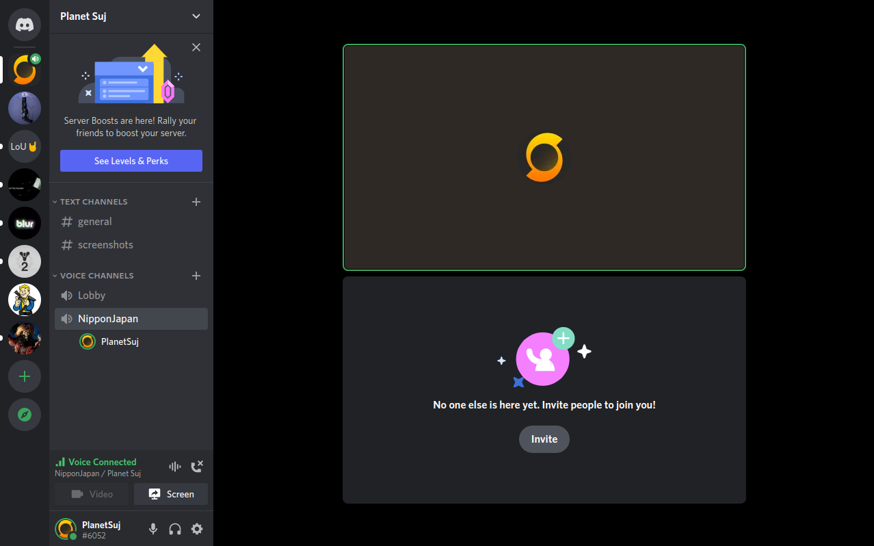Click See Levels & Perks button
The image size is (874, 546).
pyautogui.click(x=131, y=161)
